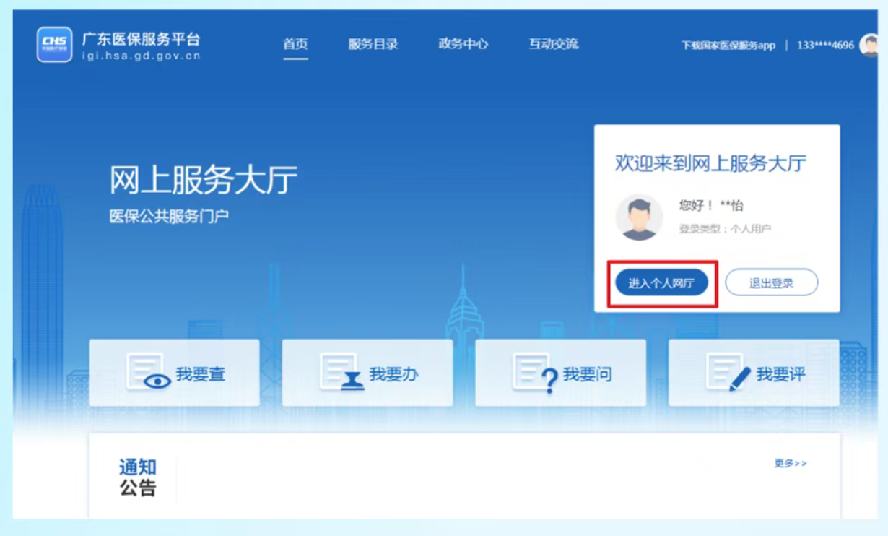888x536 pixels.
Task: Select the 我要查 text label
Action: [x=201, y=374]
